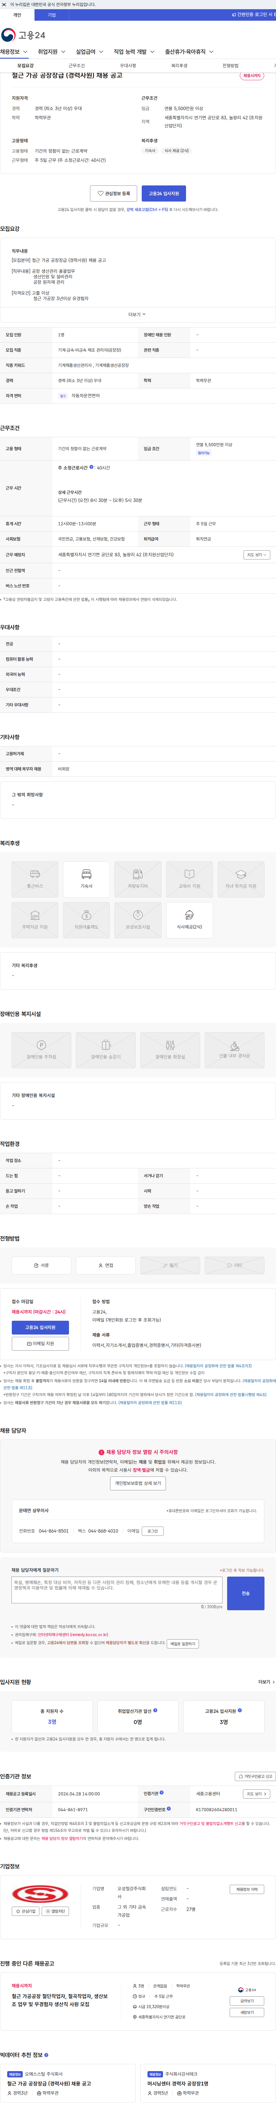Click the 새창보기 button
The width and height of the screenshot is (276, 2103).
click(247, 2012)
